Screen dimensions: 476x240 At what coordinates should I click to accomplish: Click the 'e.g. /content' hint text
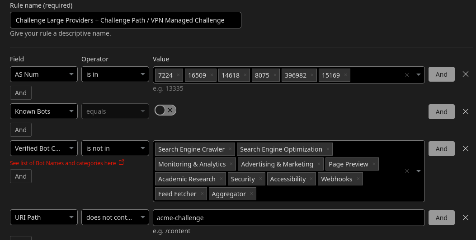[171, 231]
